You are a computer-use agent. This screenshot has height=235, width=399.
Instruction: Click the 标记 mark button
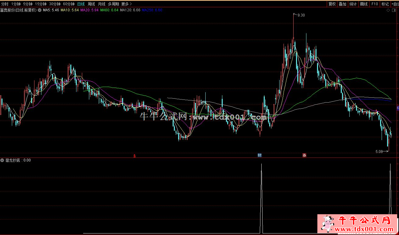click(x=385, y=4)
